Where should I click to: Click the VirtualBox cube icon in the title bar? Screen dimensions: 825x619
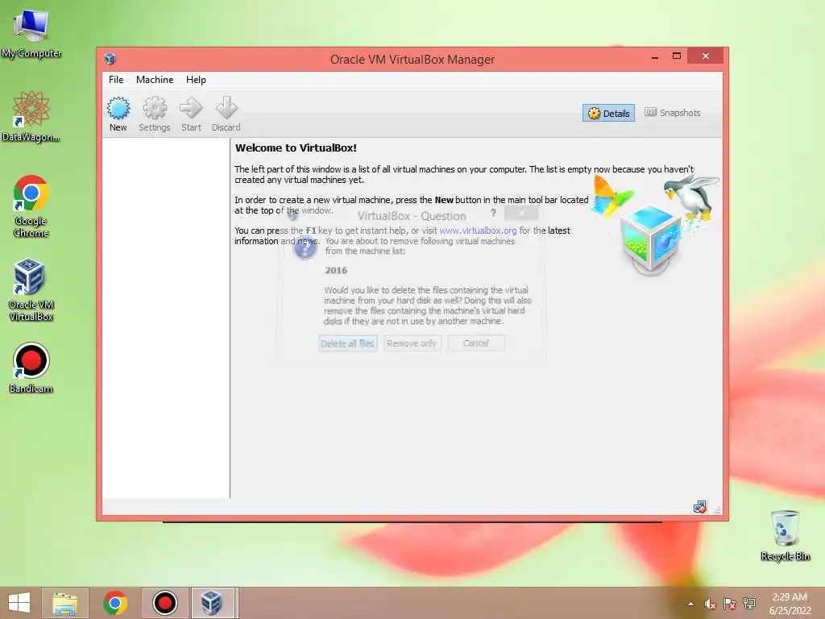(x=110, y=58)
